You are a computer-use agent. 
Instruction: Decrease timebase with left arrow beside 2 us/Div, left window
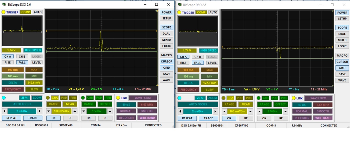pos(4,111)
